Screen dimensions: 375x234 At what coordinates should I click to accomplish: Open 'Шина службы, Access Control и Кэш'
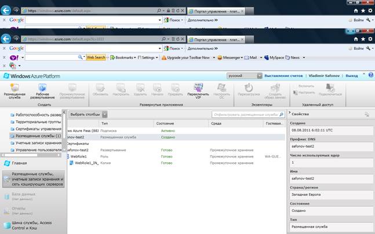tap(28, 225)
